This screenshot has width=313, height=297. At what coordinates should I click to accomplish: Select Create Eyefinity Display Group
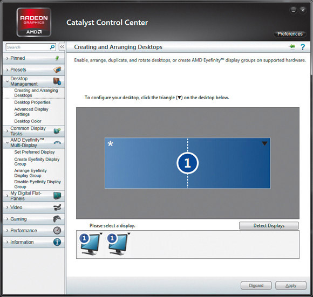point(37,162)
